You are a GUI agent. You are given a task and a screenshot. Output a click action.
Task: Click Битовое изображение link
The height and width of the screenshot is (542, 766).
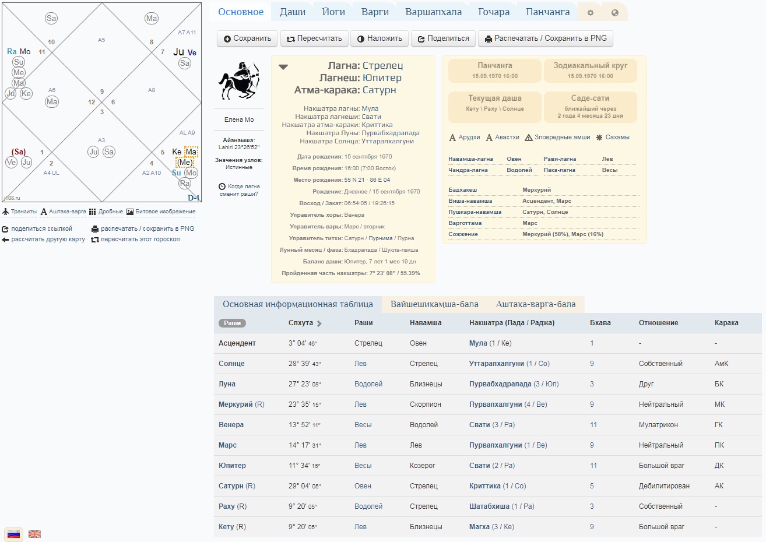click(161, 212)
